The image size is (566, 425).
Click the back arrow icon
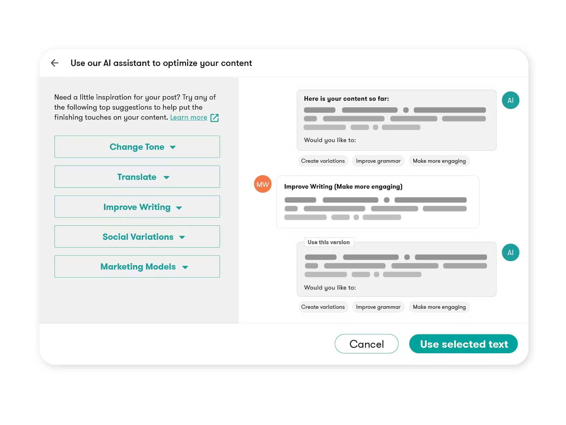pos(55,63)
